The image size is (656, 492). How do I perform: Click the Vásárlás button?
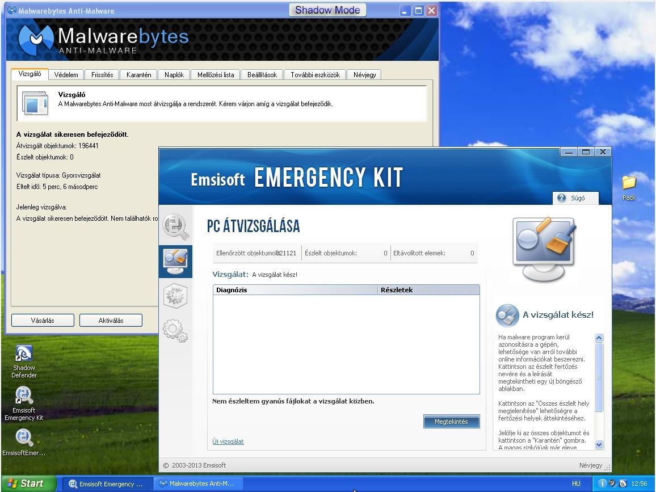point(43,321)
